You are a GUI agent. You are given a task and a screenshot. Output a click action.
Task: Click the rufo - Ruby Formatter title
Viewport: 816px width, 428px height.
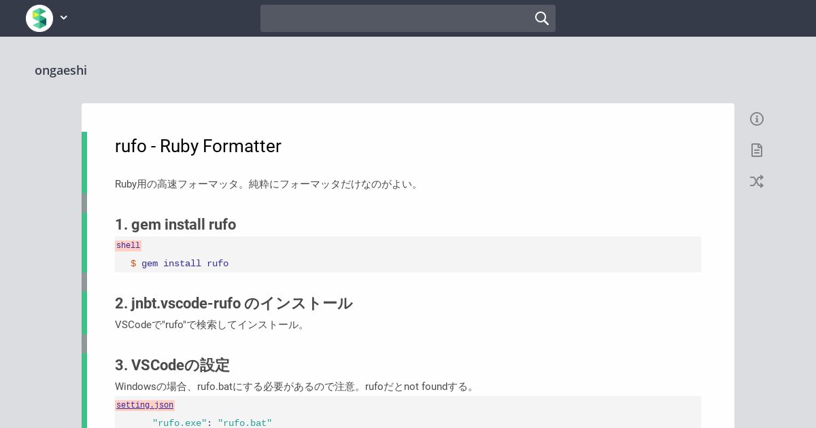[x=198, y=146]
